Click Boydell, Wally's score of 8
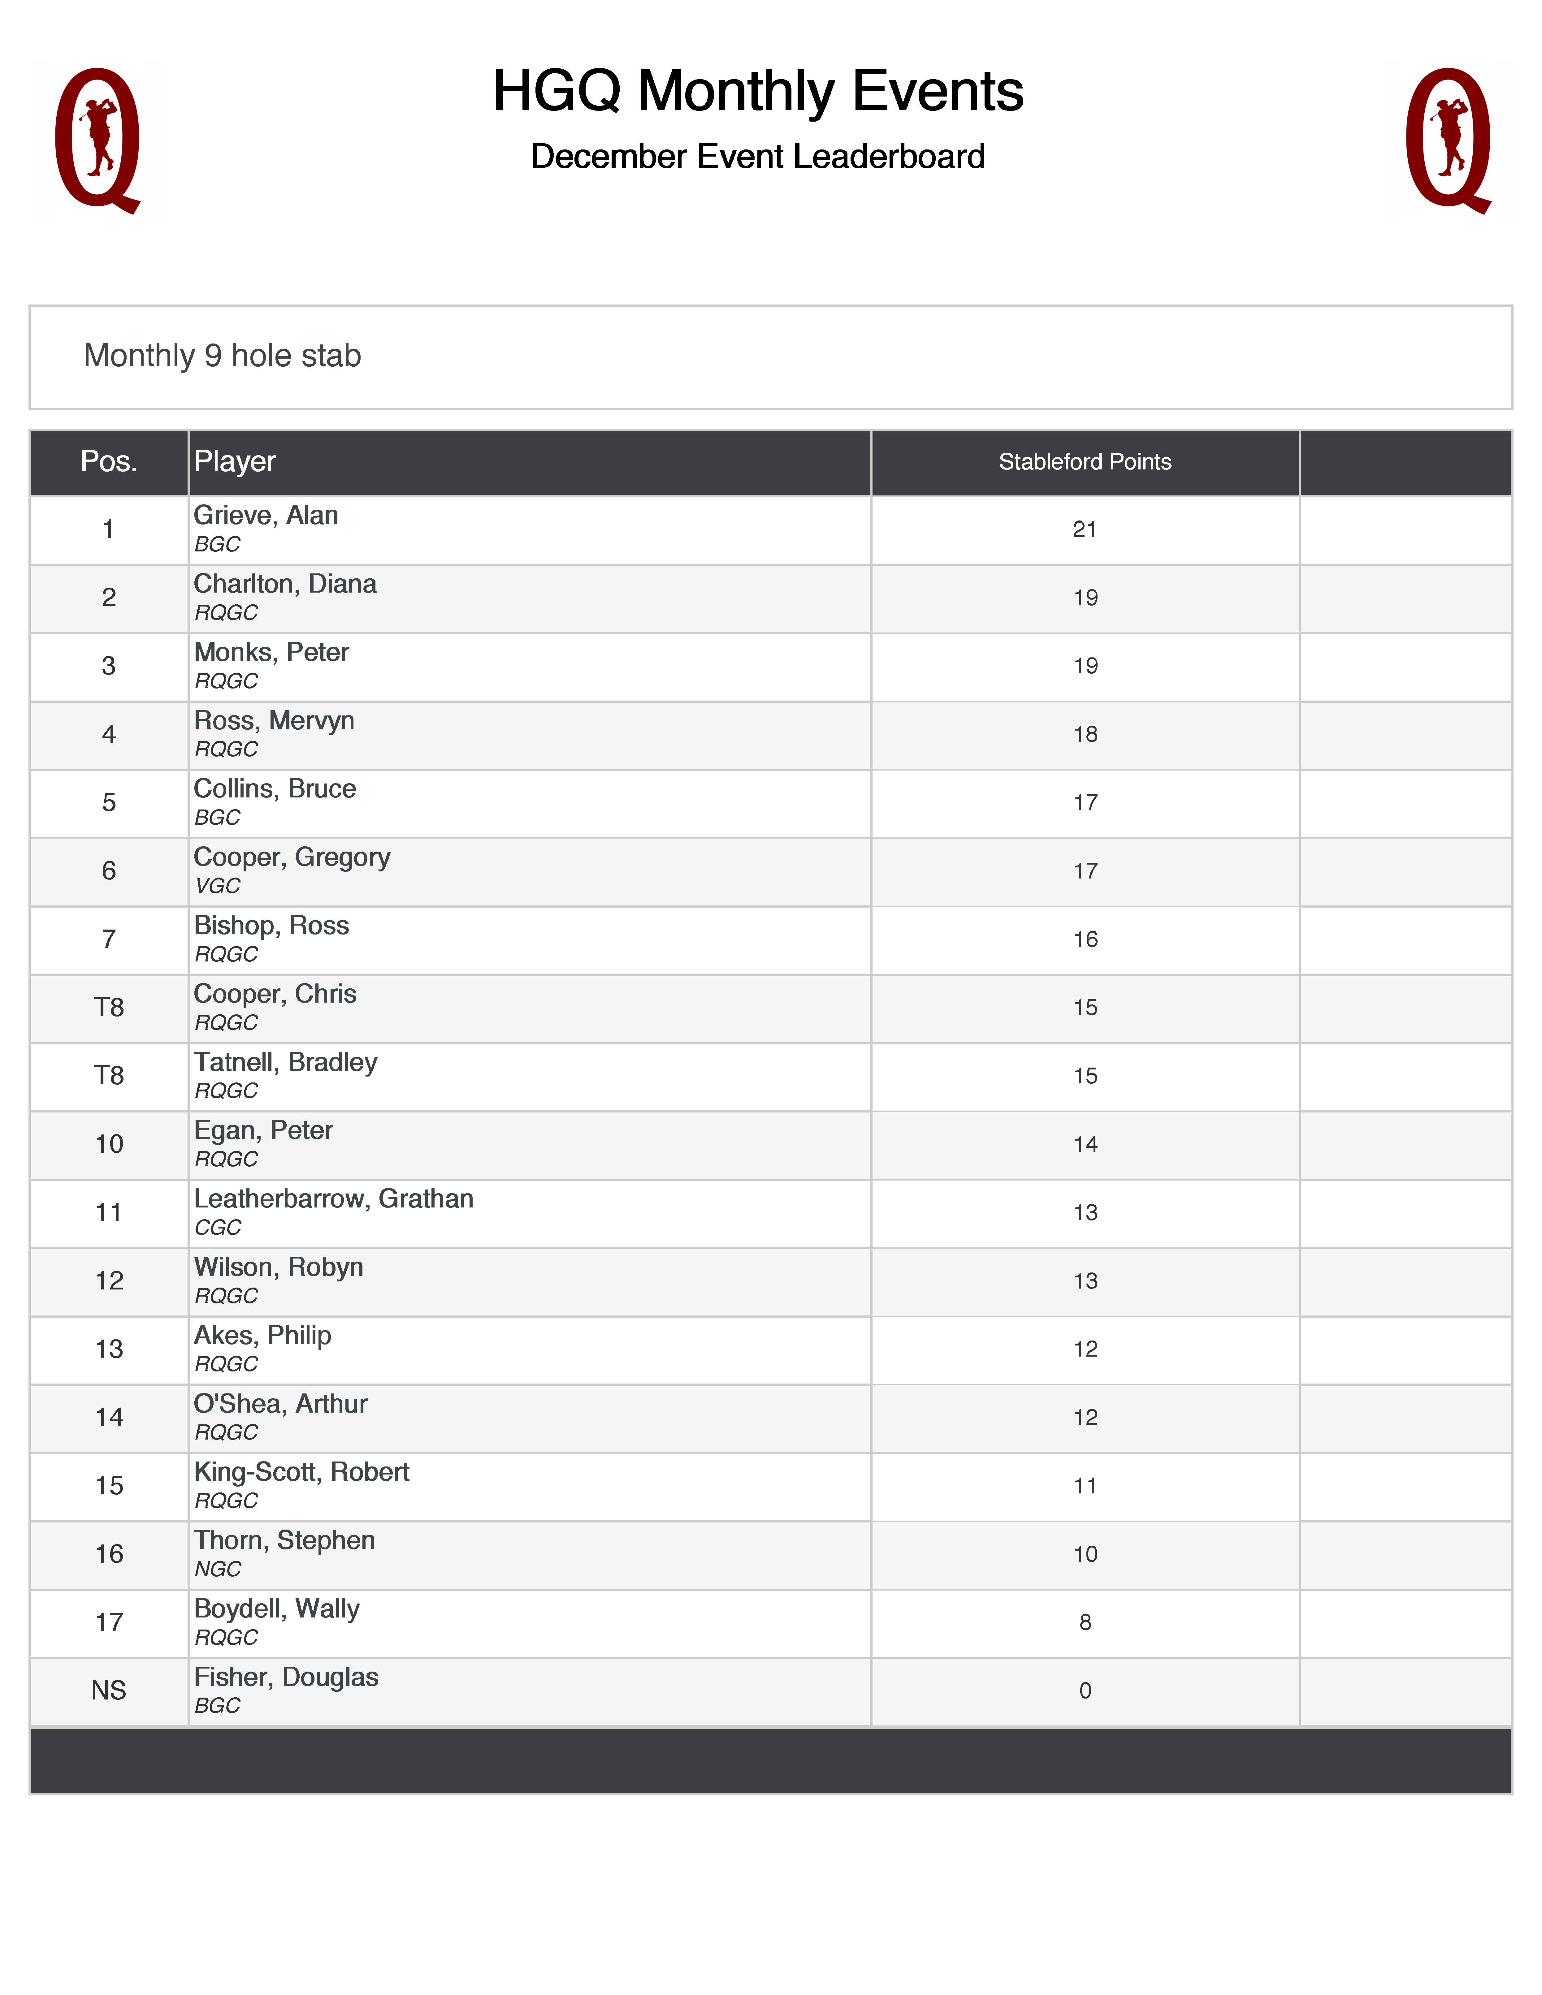1542x1995 pixels. (x=1084, y=1622)
